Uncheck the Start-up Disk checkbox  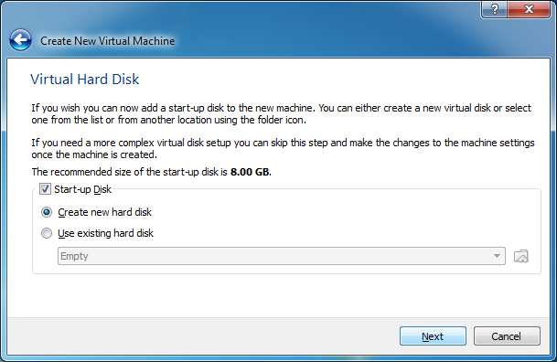45,189
